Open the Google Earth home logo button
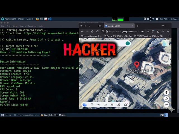 point(84,105)
